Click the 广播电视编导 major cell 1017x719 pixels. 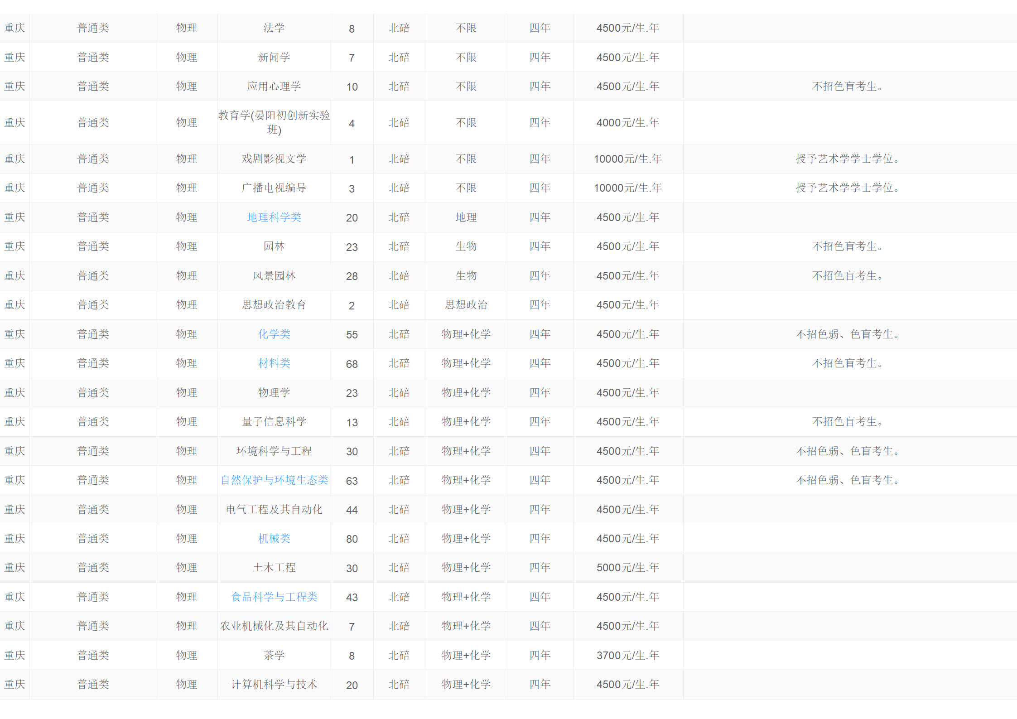coord(274,188)
